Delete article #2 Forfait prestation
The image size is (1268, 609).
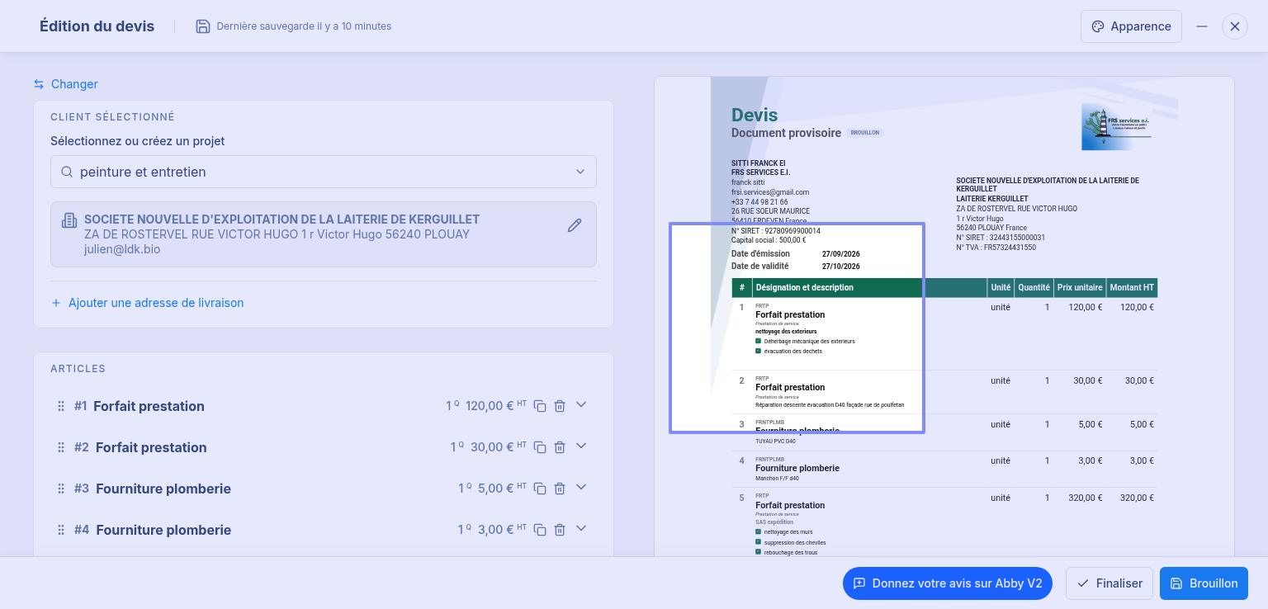(560, 447)
